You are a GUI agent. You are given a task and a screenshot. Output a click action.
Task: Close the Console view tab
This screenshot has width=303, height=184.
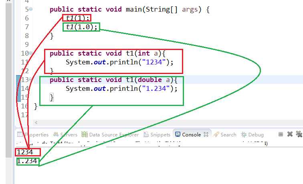[x=206, y=134]
